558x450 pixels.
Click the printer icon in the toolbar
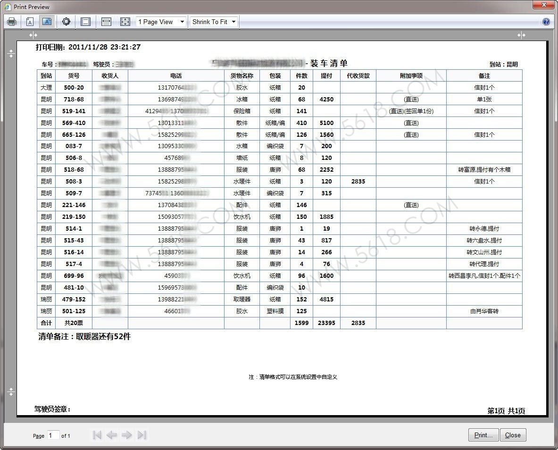coord(12,22)
